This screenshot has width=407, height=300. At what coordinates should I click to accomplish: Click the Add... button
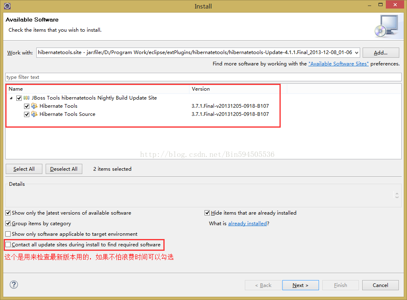(x=381, y=52)
